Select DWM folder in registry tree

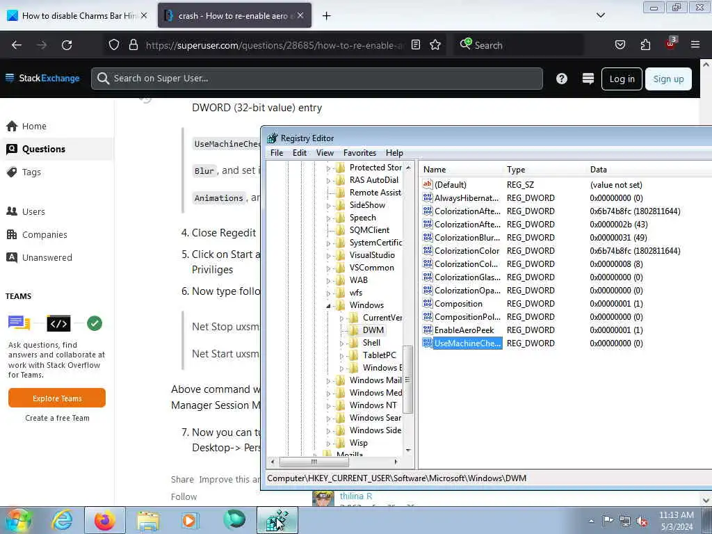point(373,330)
